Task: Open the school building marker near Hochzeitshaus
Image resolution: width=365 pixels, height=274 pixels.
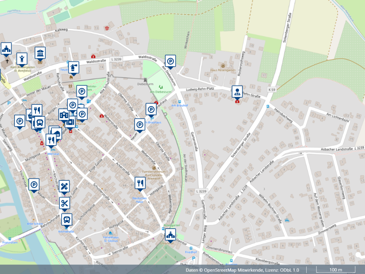Action: point(64,115)
